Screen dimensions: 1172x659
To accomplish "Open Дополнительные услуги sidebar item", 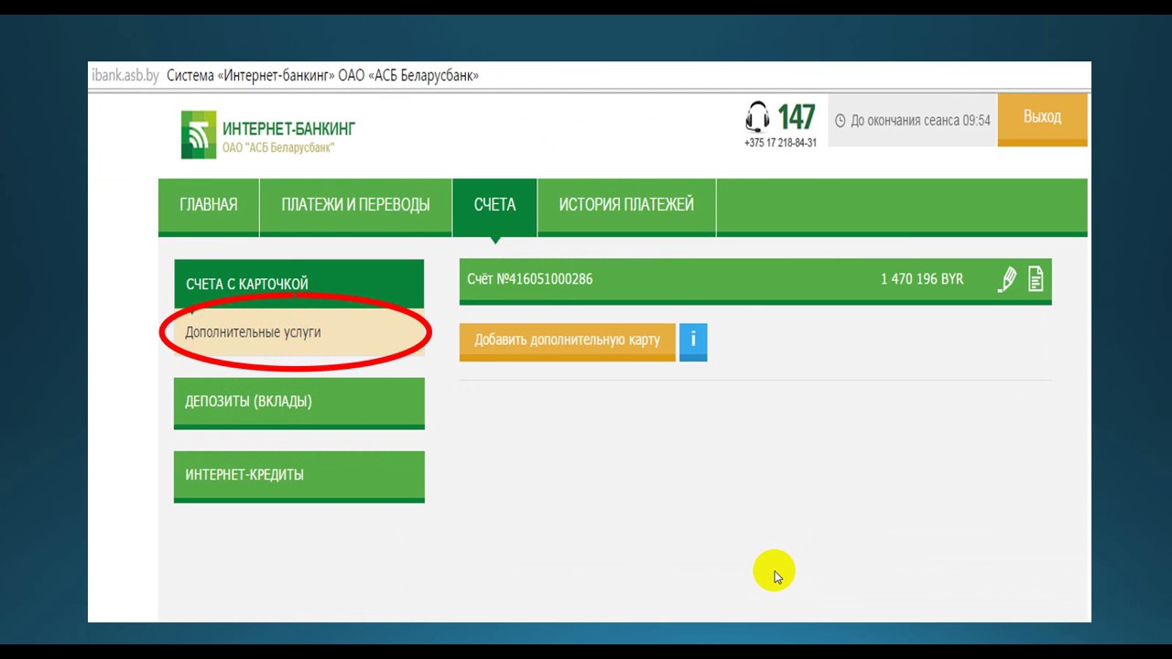I will [x=299, y=332].
